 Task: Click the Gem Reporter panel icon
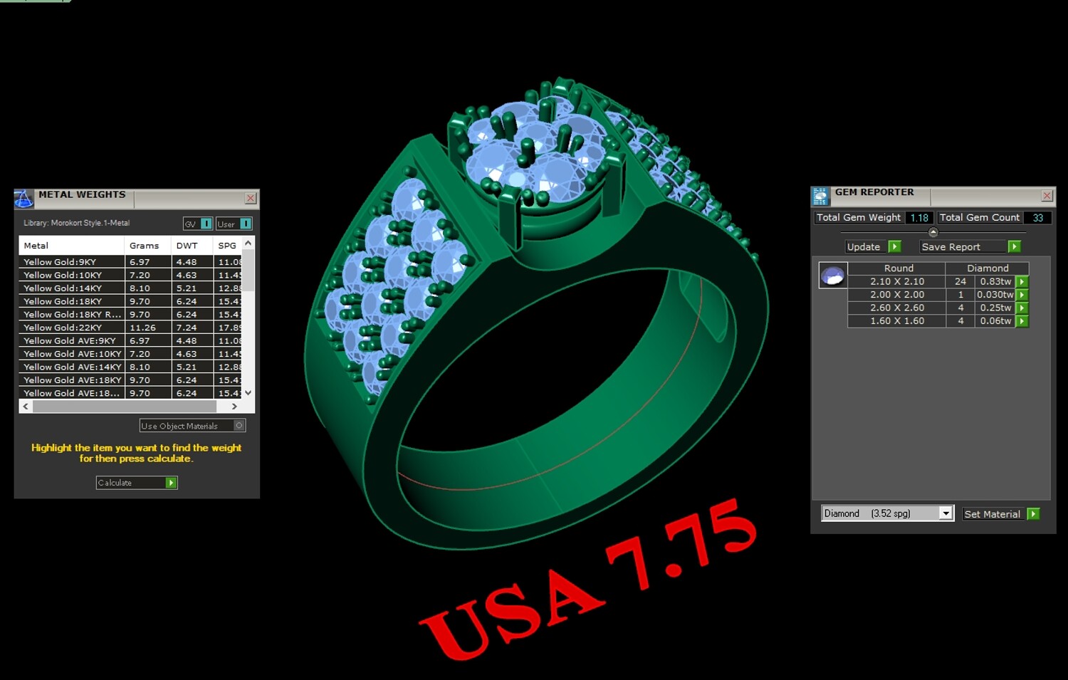(x=820, y=197)
